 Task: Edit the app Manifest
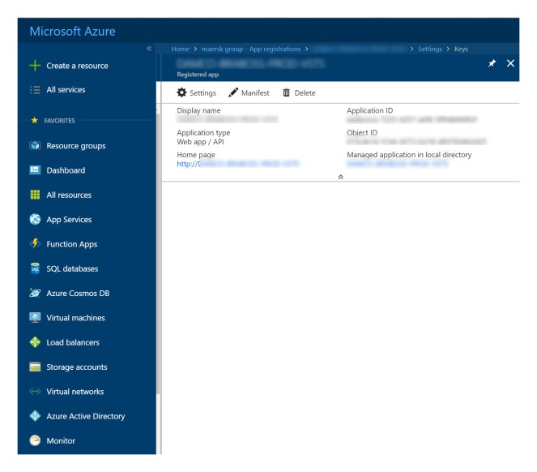coord(249,92)
